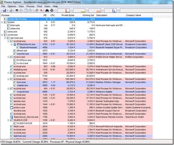The height and width of the screenshot is (145, 174).
Task: Open the Help menu
Action: coord(55,6)
